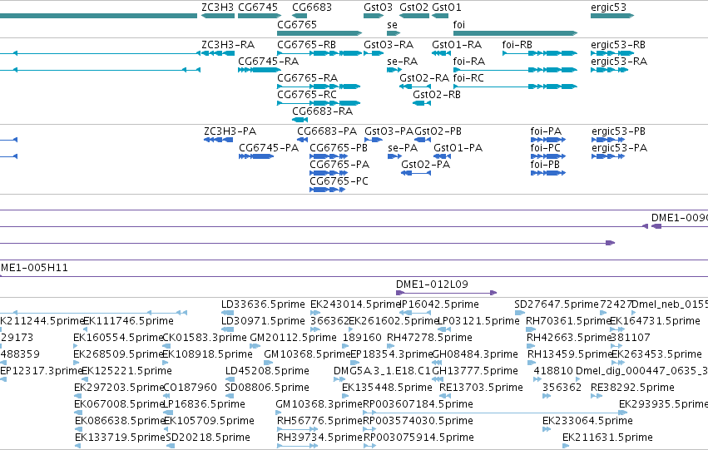The width and height of the screenshot is (708, 450).
Task: Select the CG6745-PA protein label
Action: 269,148
